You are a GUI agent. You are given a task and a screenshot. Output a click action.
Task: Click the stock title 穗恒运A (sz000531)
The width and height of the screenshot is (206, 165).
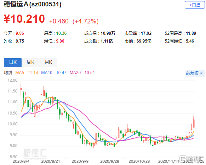coord(33,5)
